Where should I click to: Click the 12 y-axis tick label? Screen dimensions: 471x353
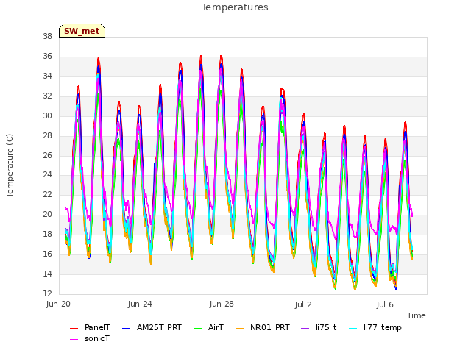click(47, 294)
